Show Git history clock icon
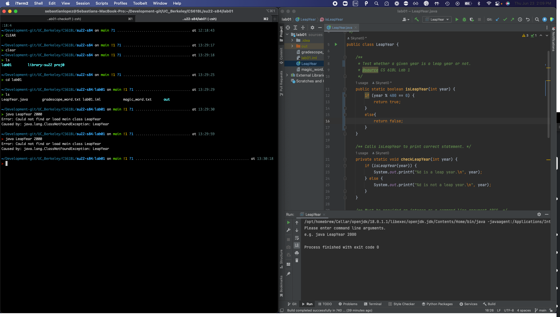Screen dimensions: 560x317 520,19
